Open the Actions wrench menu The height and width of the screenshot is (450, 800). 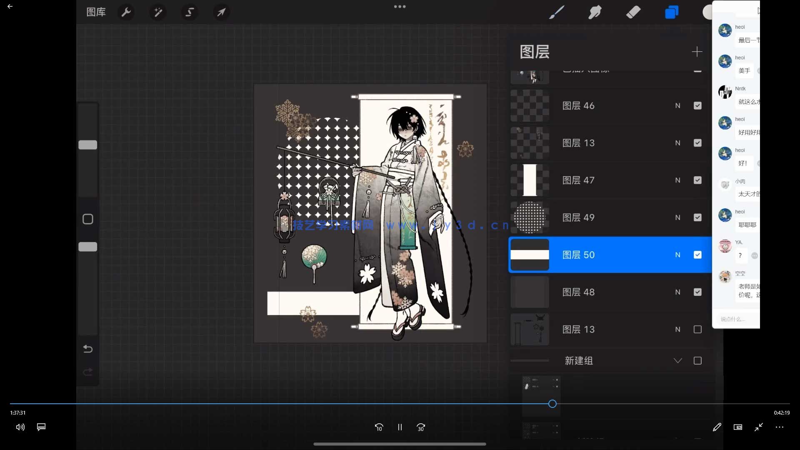pos(126,12)
